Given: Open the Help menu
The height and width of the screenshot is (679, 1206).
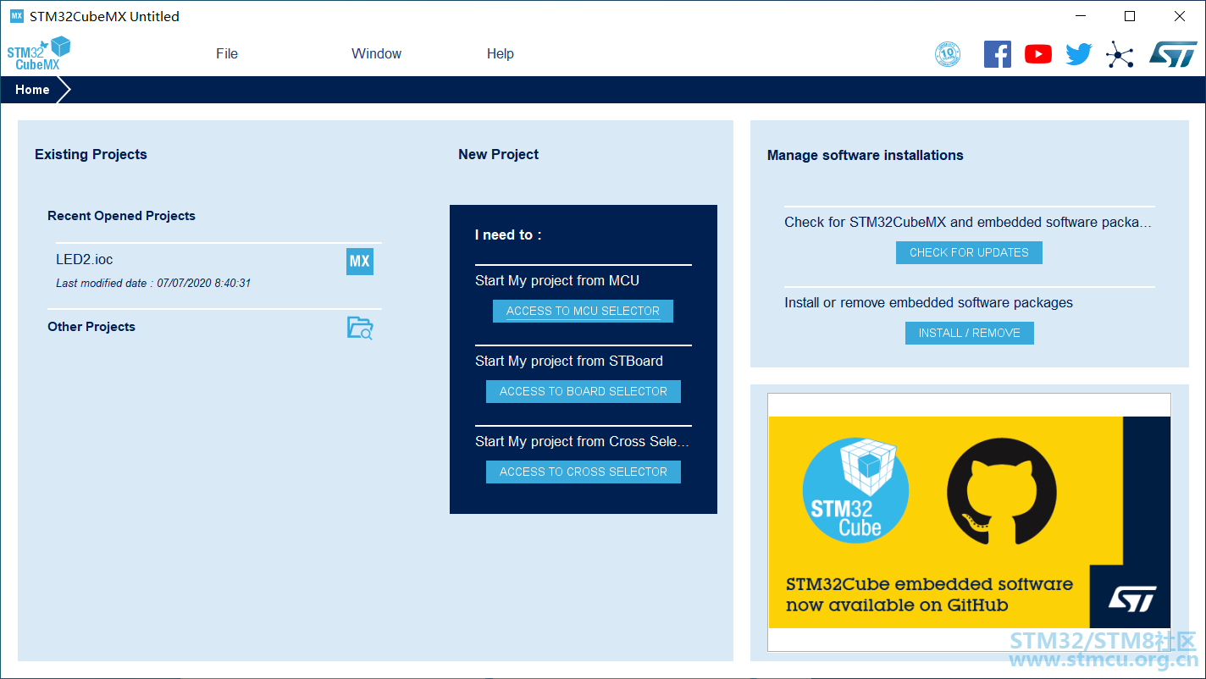Looking at the screenshot, I should pyautogui.click(x=501, y=53).
